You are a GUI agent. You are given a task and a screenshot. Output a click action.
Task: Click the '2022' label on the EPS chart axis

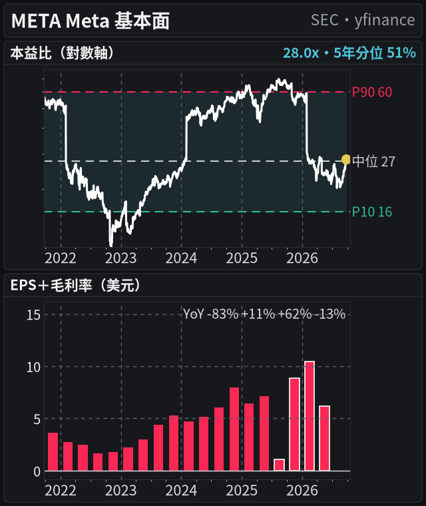pos(61,491)
